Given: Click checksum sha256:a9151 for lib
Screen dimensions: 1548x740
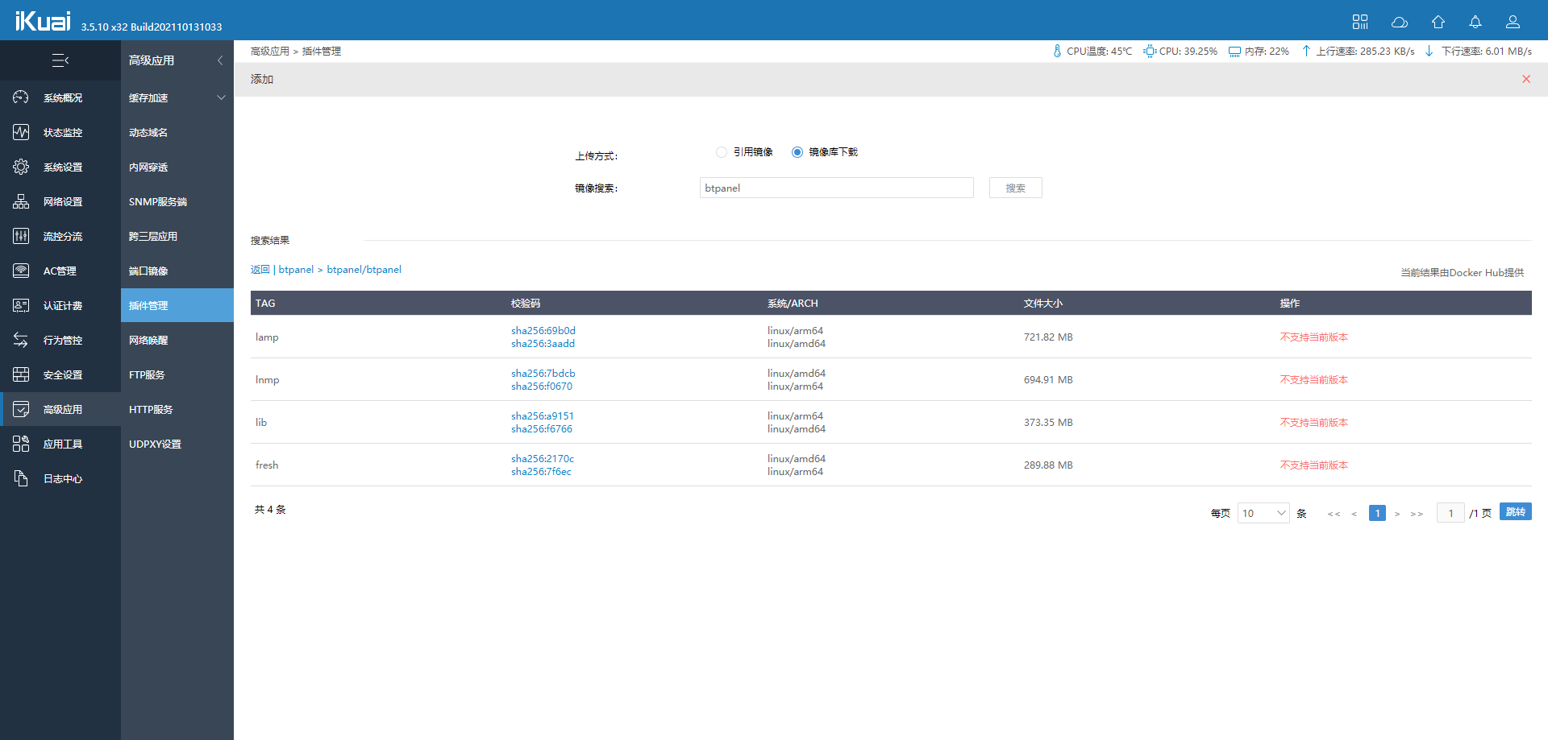Looking at the screenshot, I should (542, 416).
